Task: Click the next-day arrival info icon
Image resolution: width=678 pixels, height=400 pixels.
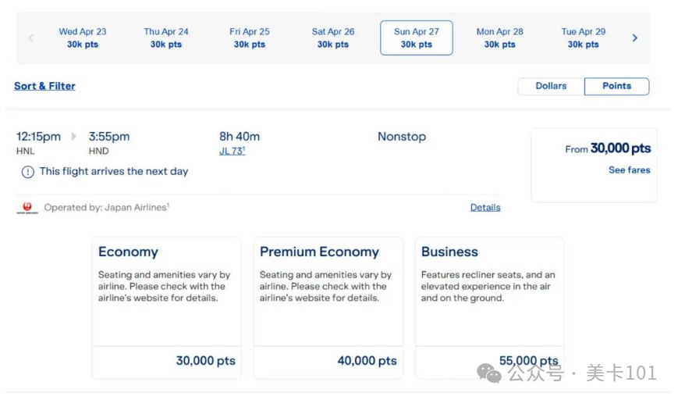Action: coord(27,172)
